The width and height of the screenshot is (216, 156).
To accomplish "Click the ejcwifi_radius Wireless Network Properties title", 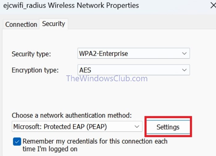I will coord(71,5).
